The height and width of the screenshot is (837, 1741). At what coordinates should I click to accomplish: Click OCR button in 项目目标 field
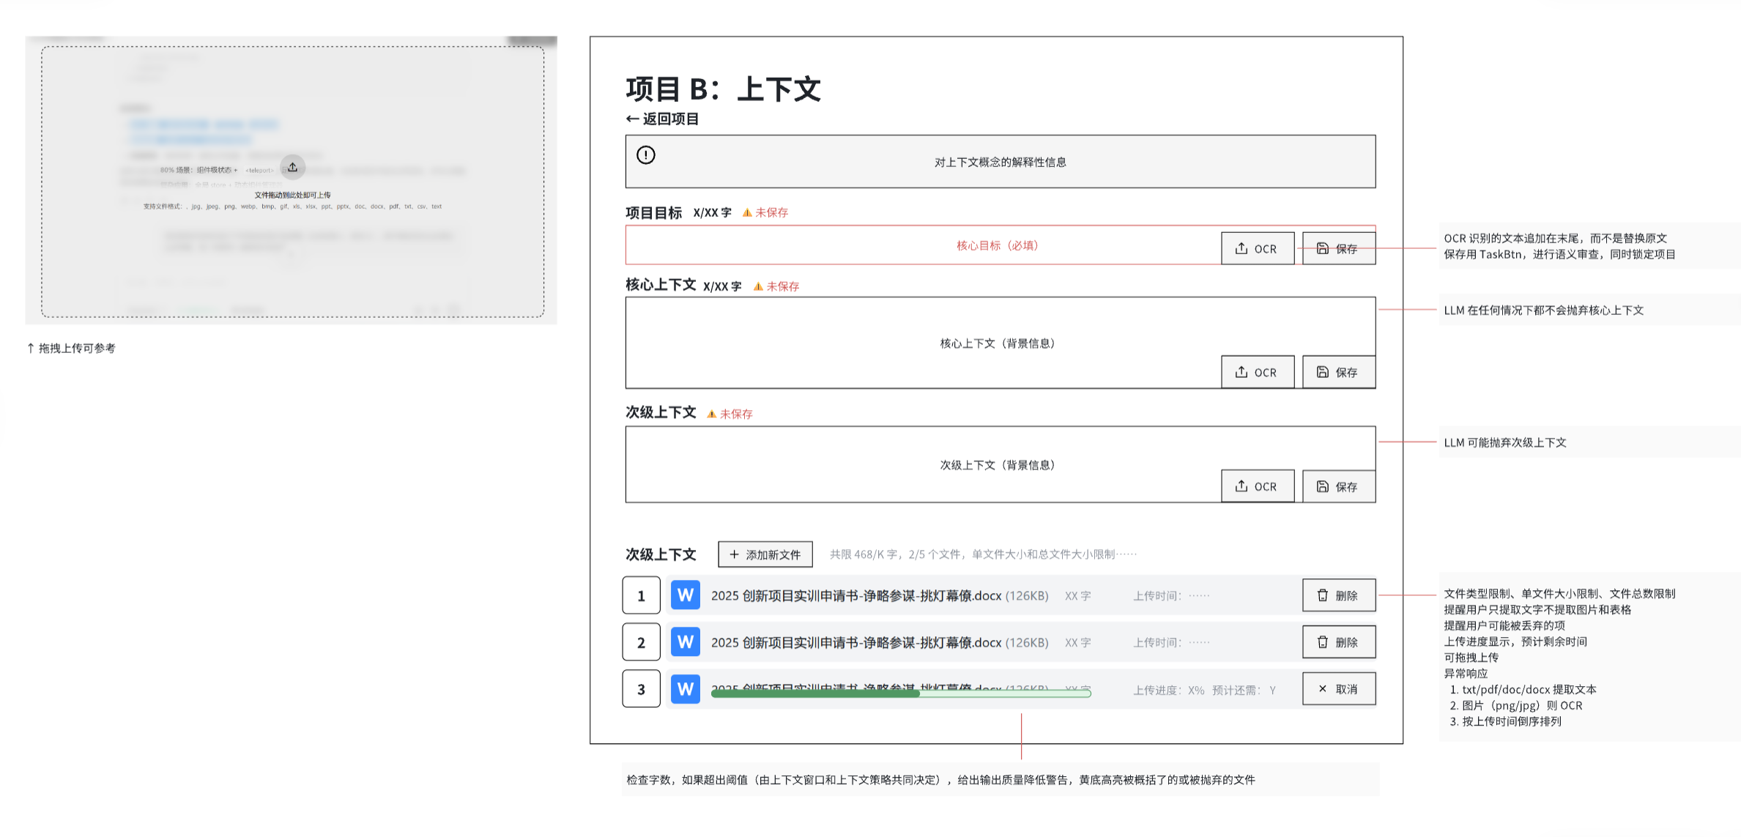(1257, 248)
